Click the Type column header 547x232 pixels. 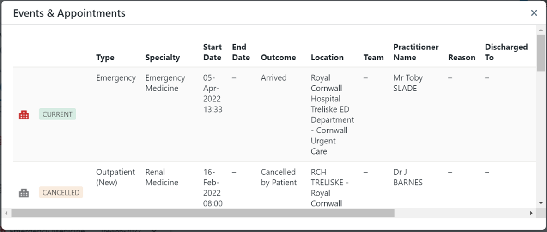click(x=105, y=58)
